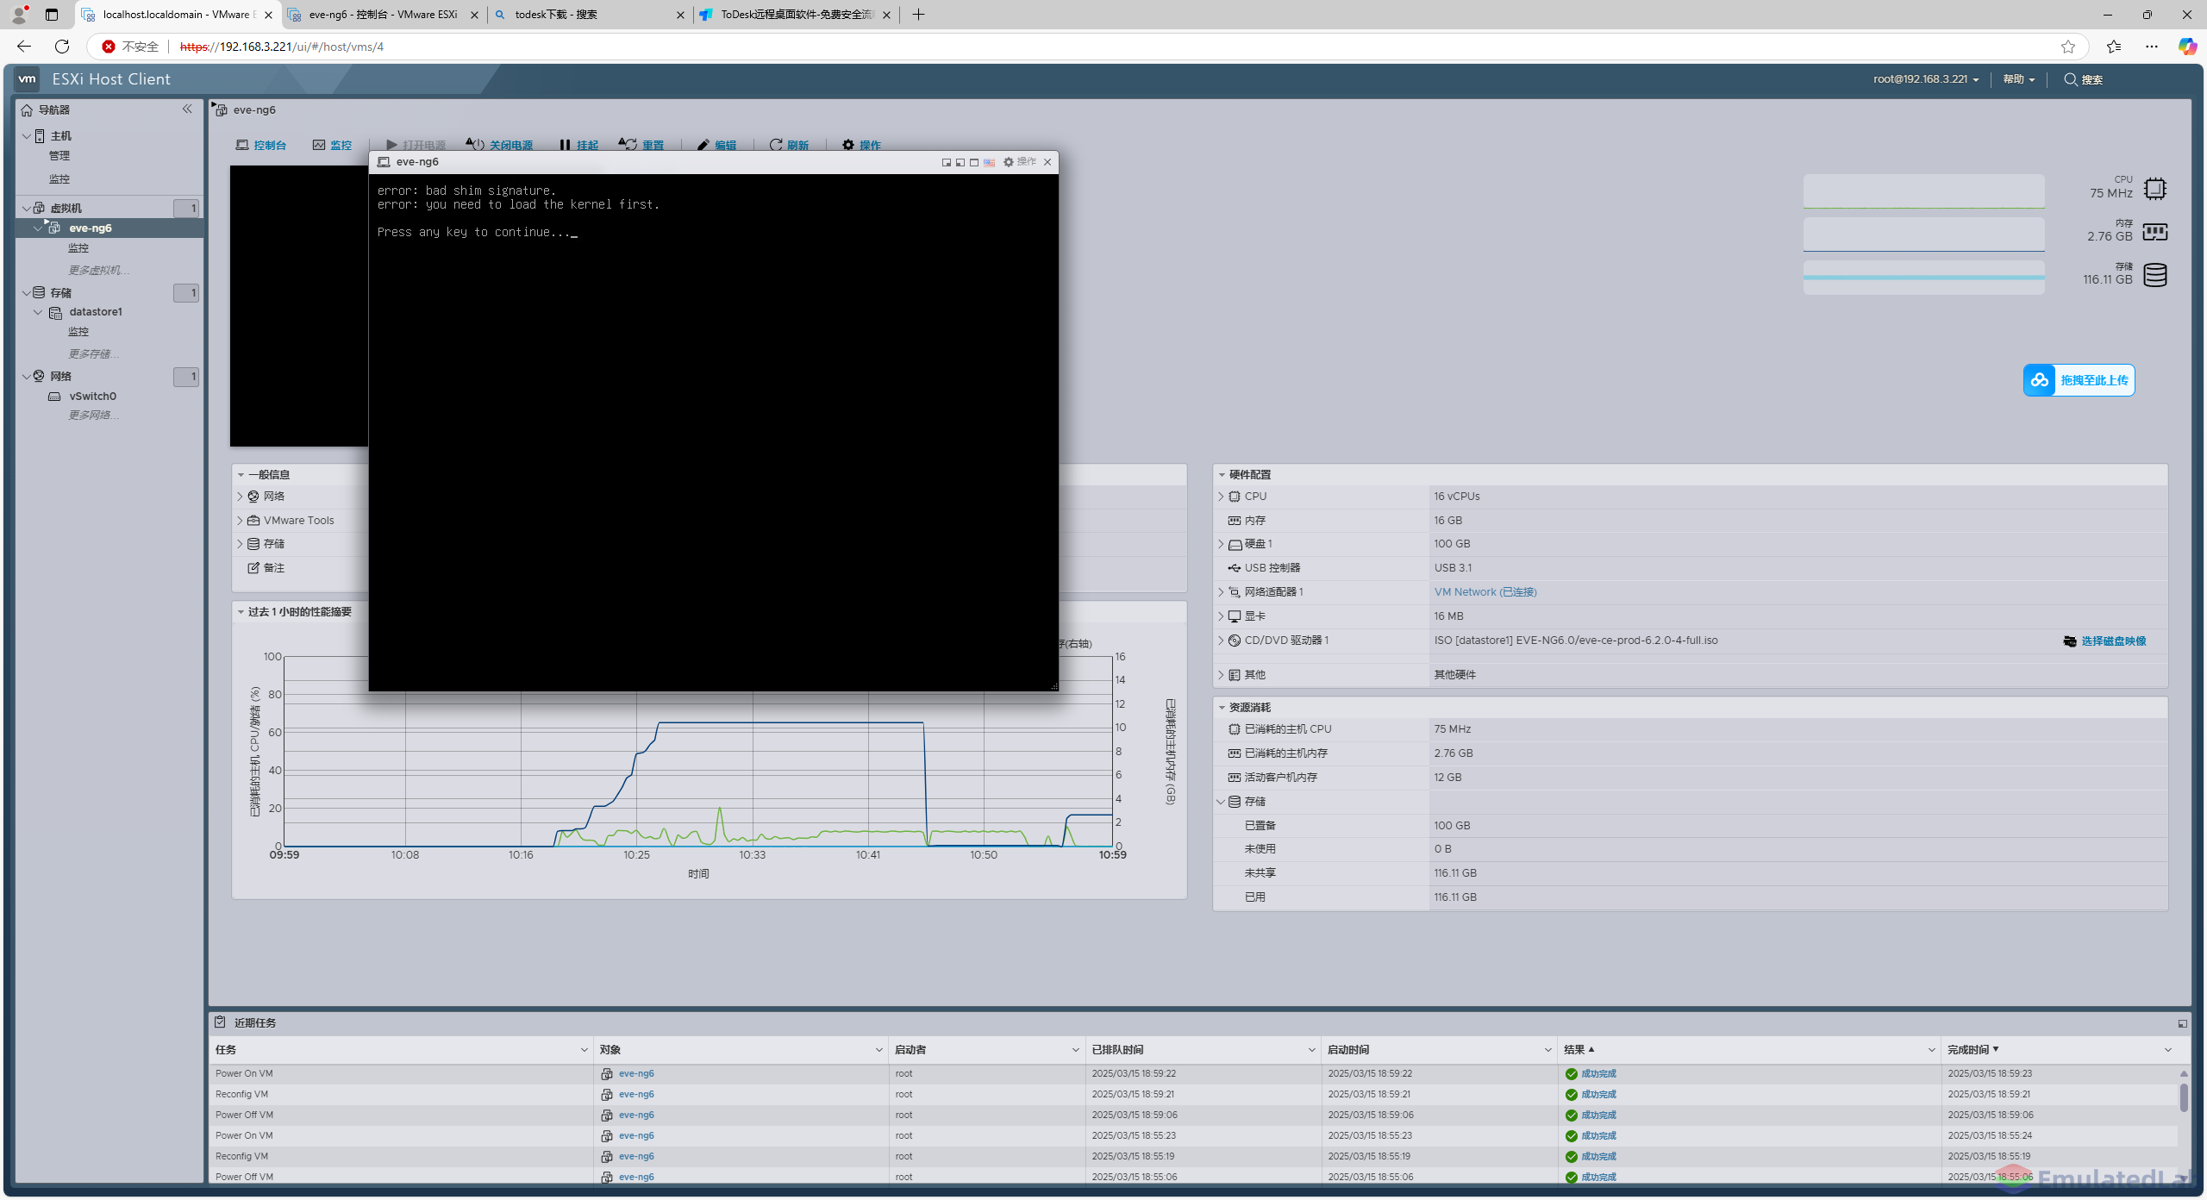Collapse the 硬件配置 hardware section
2207x1200 pixels.
(1222, 475)
